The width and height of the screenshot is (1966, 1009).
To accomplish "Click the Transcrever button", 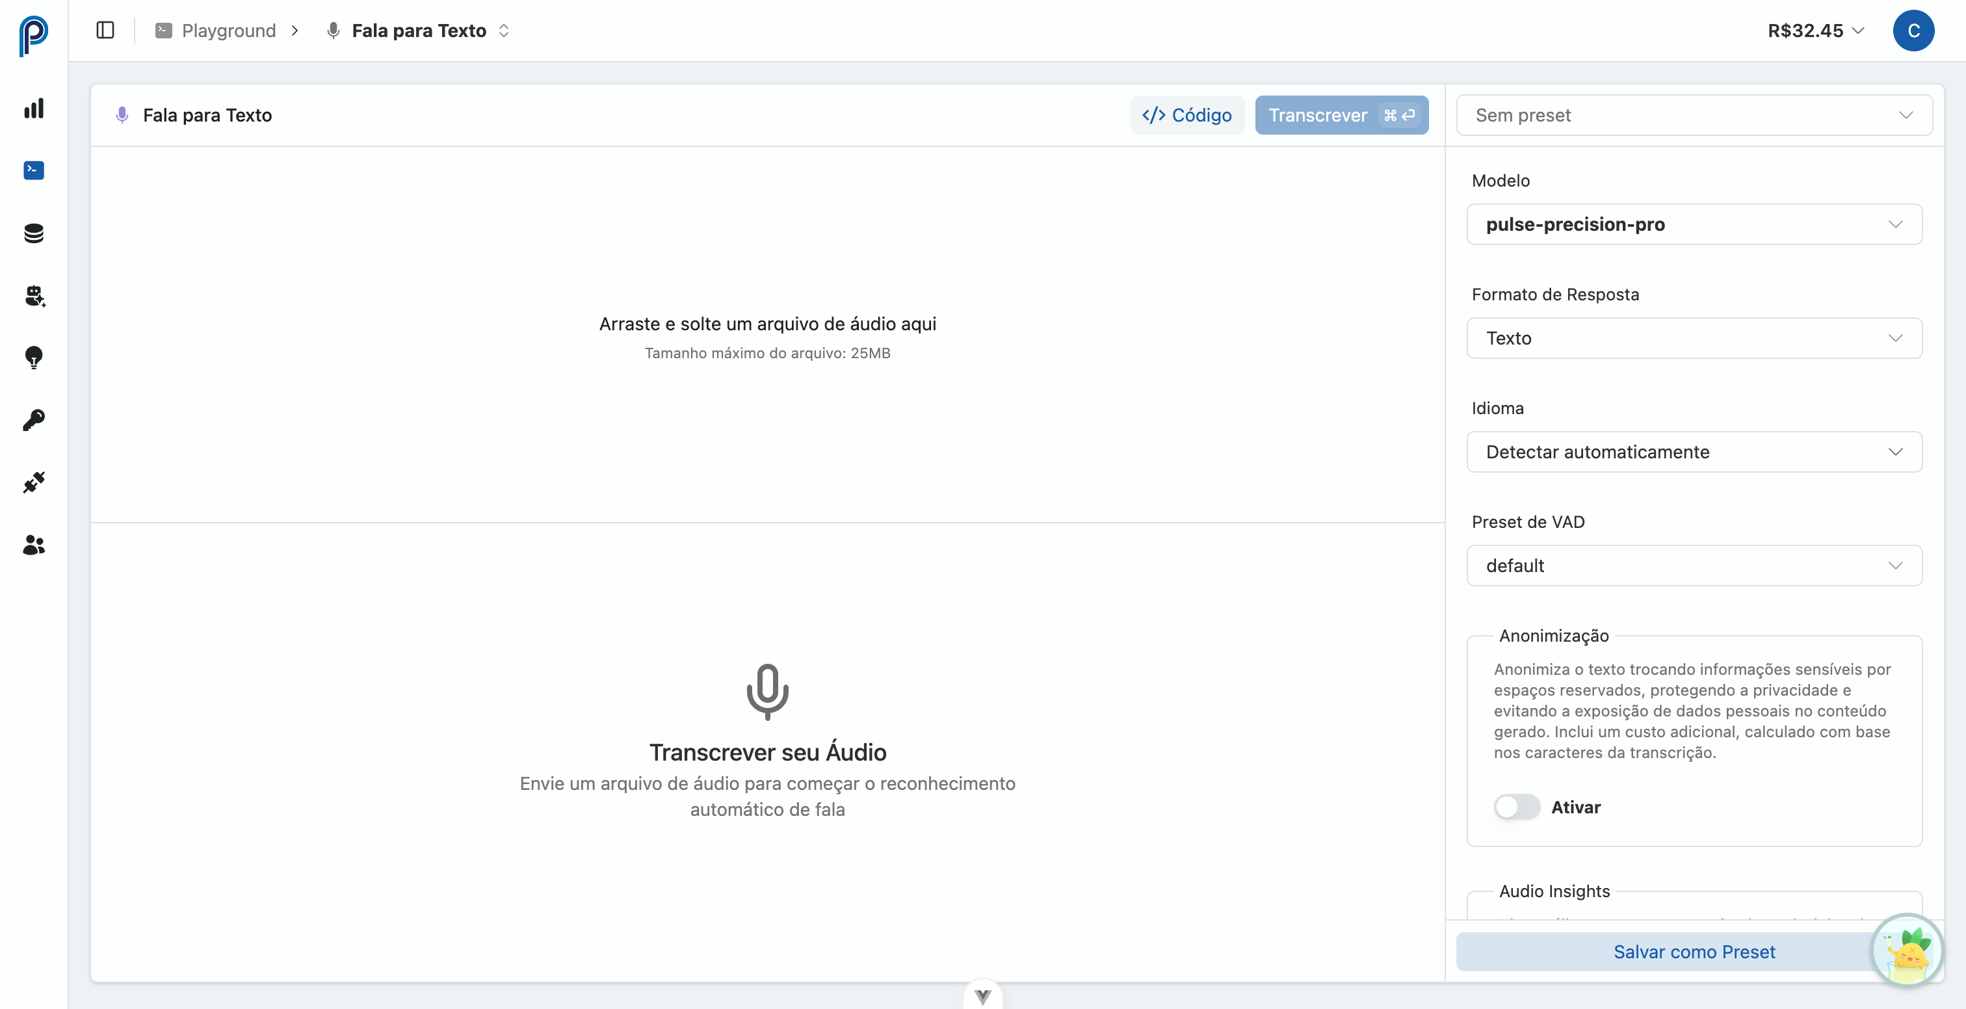I will [x=1342, y=114].
